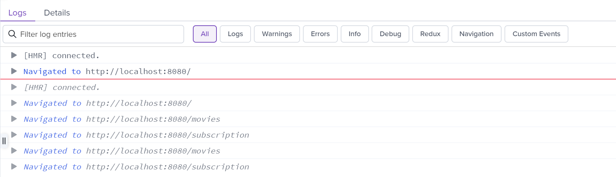Filter by Custom Events

pyautogui.click(x=536, y=34)
